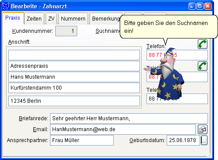
Task: Click the third telephone number field
Action: tap(177, 99)
